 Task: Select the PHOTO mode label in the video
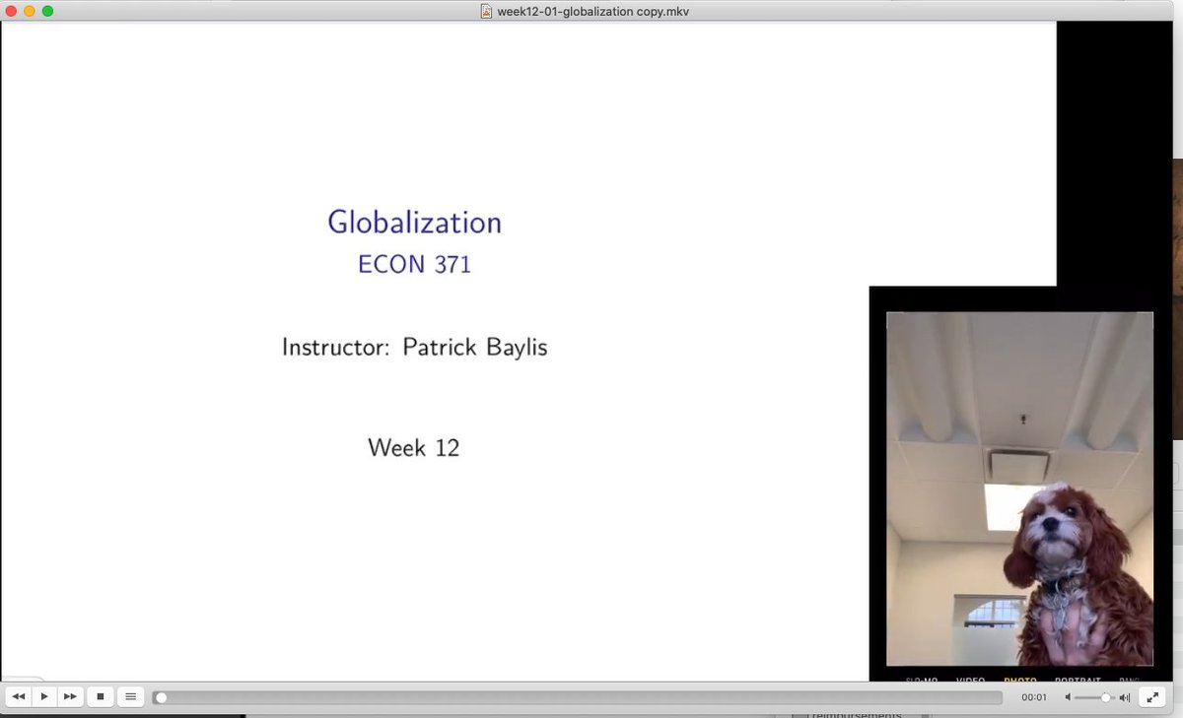[1019, 681]
